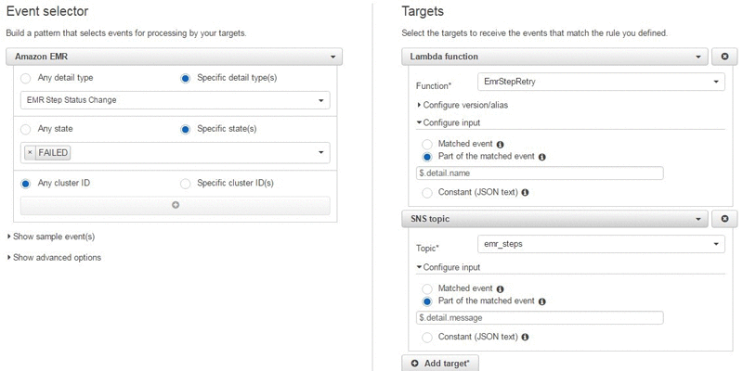Open the EMR Step Status Change dropdown
This screenshot has height=371, width=743.
tap(175, 100)
